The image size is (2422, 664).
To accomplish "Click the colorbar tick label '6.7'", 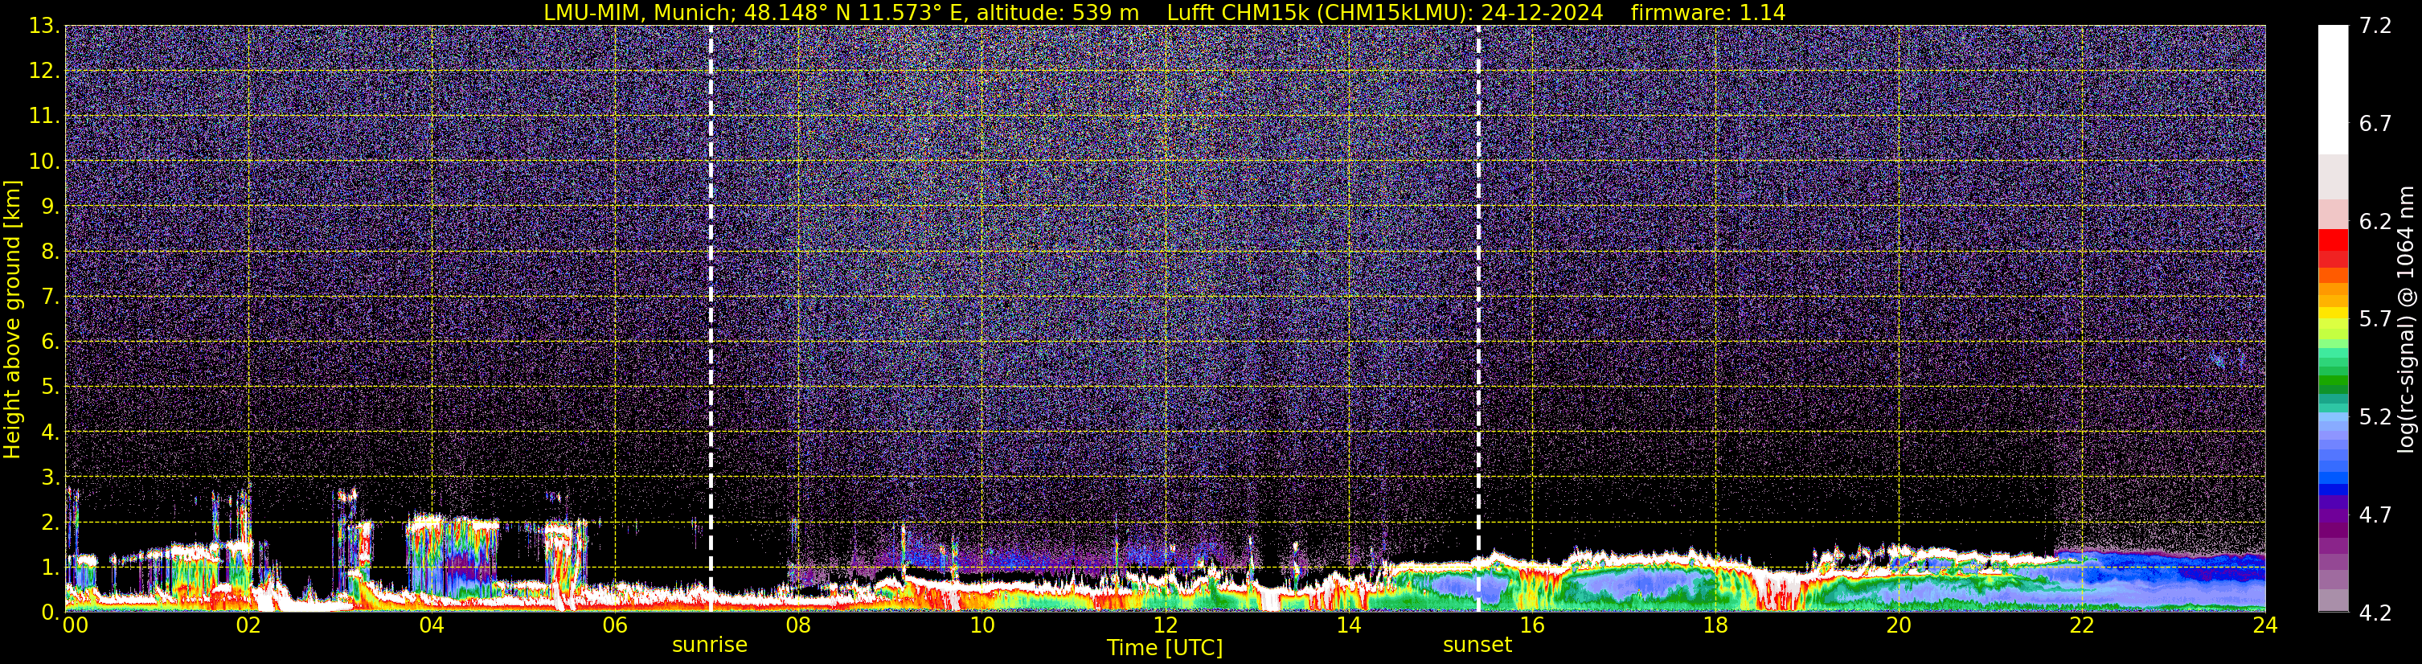I will [x=2375, y=124].
